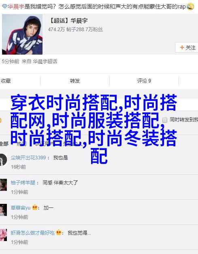Open the 【超话】华晨宇 title link
198x254 pixels.
pos(68,21)
